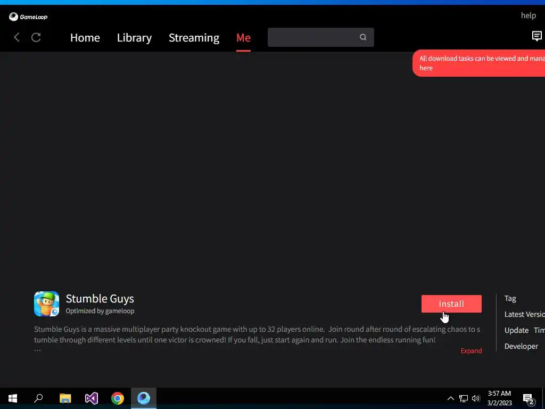Screen dimensions: 545x409
Task: Open the volume tray icon
Action: tap(476, 398)
